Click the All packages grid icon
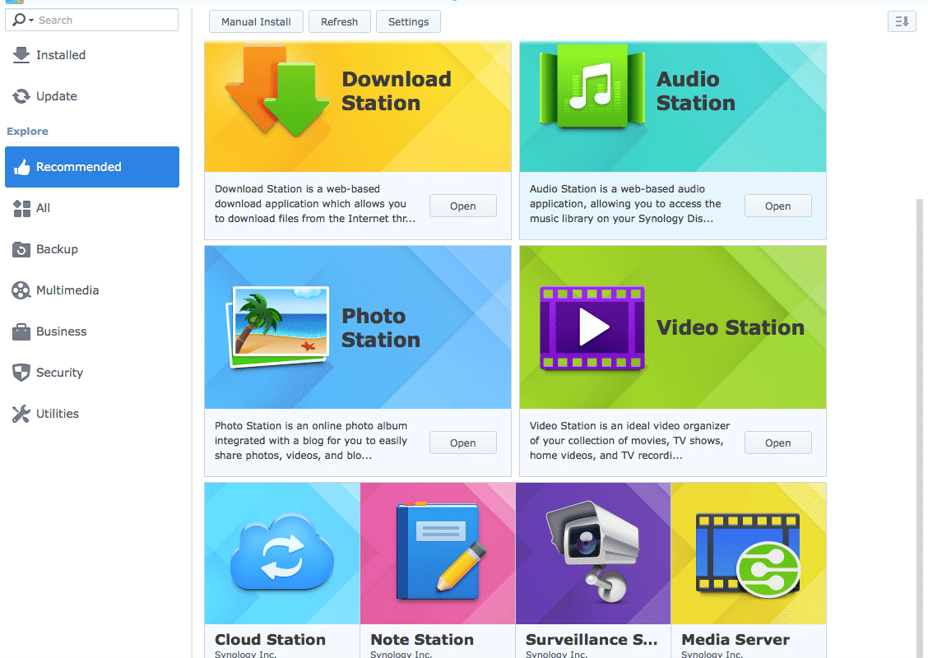 click(x=22, y=208)
